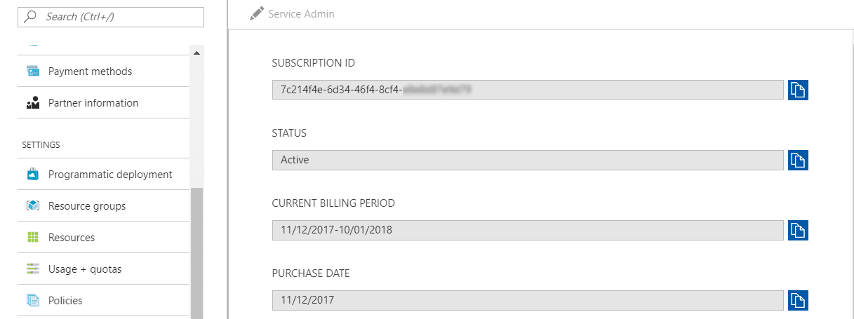
Task: Click the Resources grid icon
Action: pos(32,238)
